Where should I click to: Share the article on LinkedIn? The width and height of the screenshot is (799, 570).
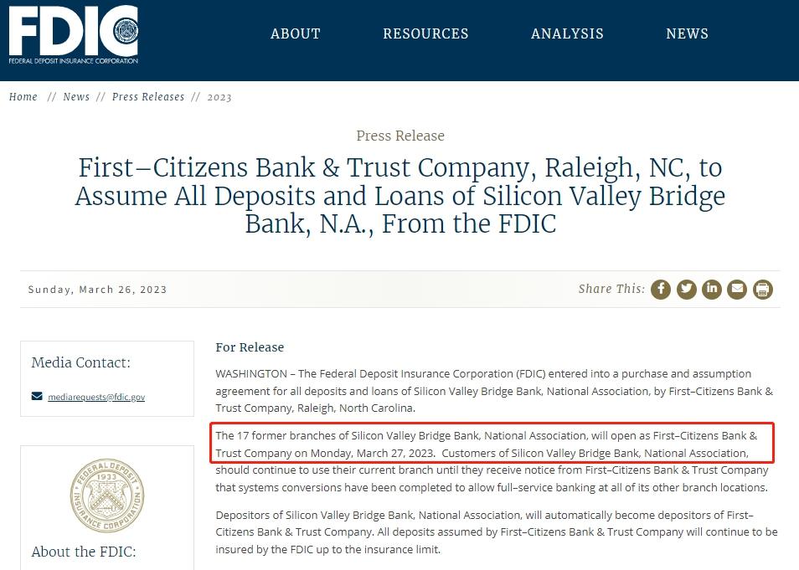(712, 290)
